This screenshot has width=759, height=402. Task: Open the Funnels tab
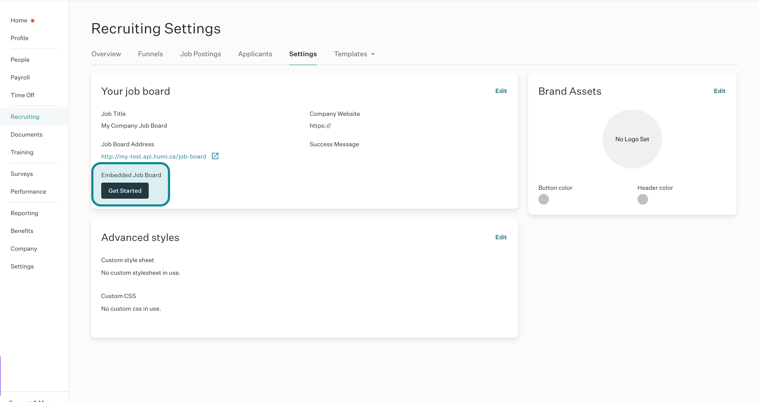click(150, 54)
